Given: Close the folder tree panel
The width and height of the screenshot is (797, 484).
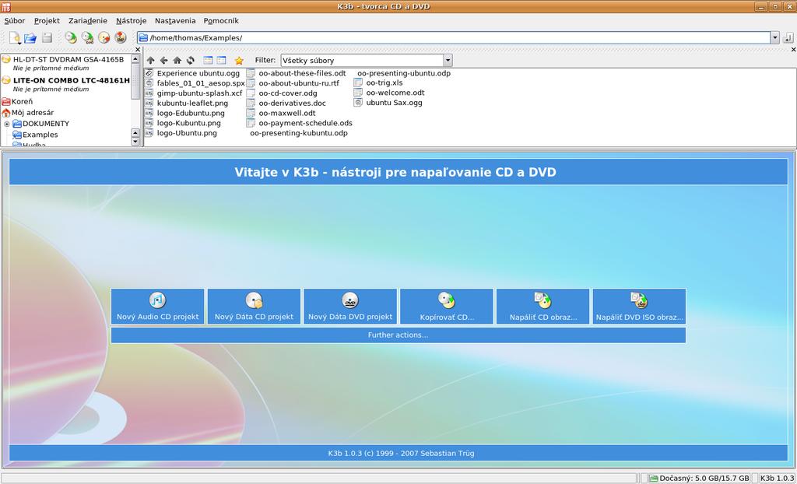Looking at the screenshot, I should click(138, 49).
